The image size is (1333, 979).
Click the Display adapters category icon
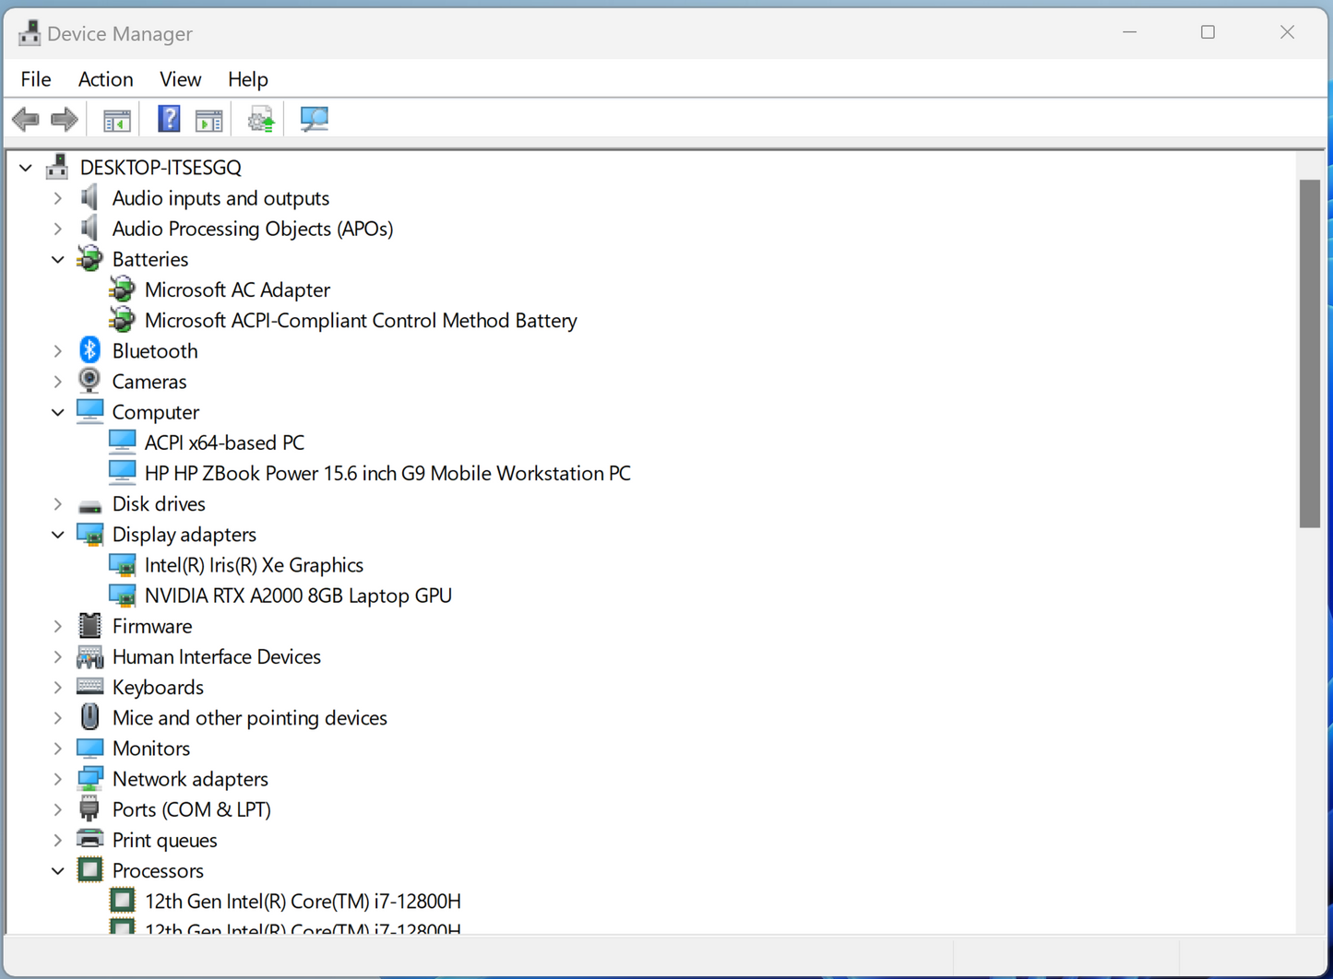(x=89, y=535)
